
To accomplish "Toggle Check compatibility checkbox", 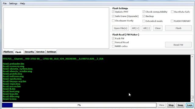I will [x=144, y=12].
